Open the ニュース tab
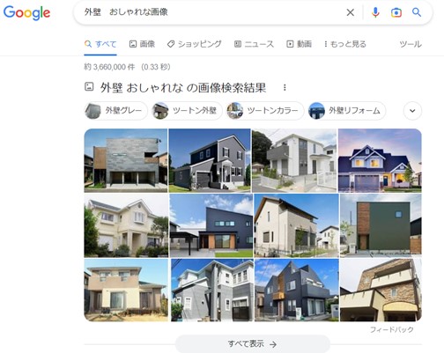 (254, 44)
